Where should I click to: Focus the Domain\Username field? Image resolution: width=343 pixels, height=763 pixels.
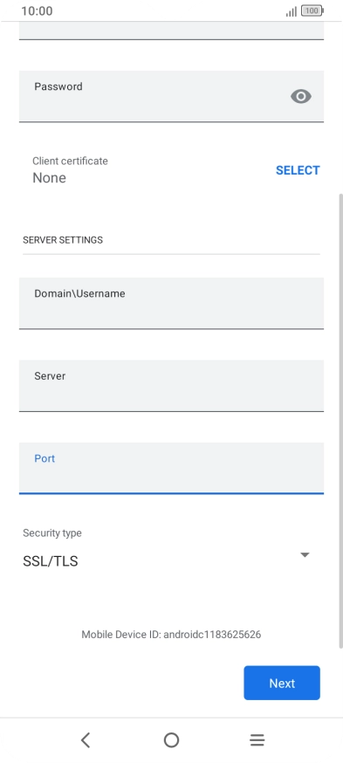coord(171,303)
